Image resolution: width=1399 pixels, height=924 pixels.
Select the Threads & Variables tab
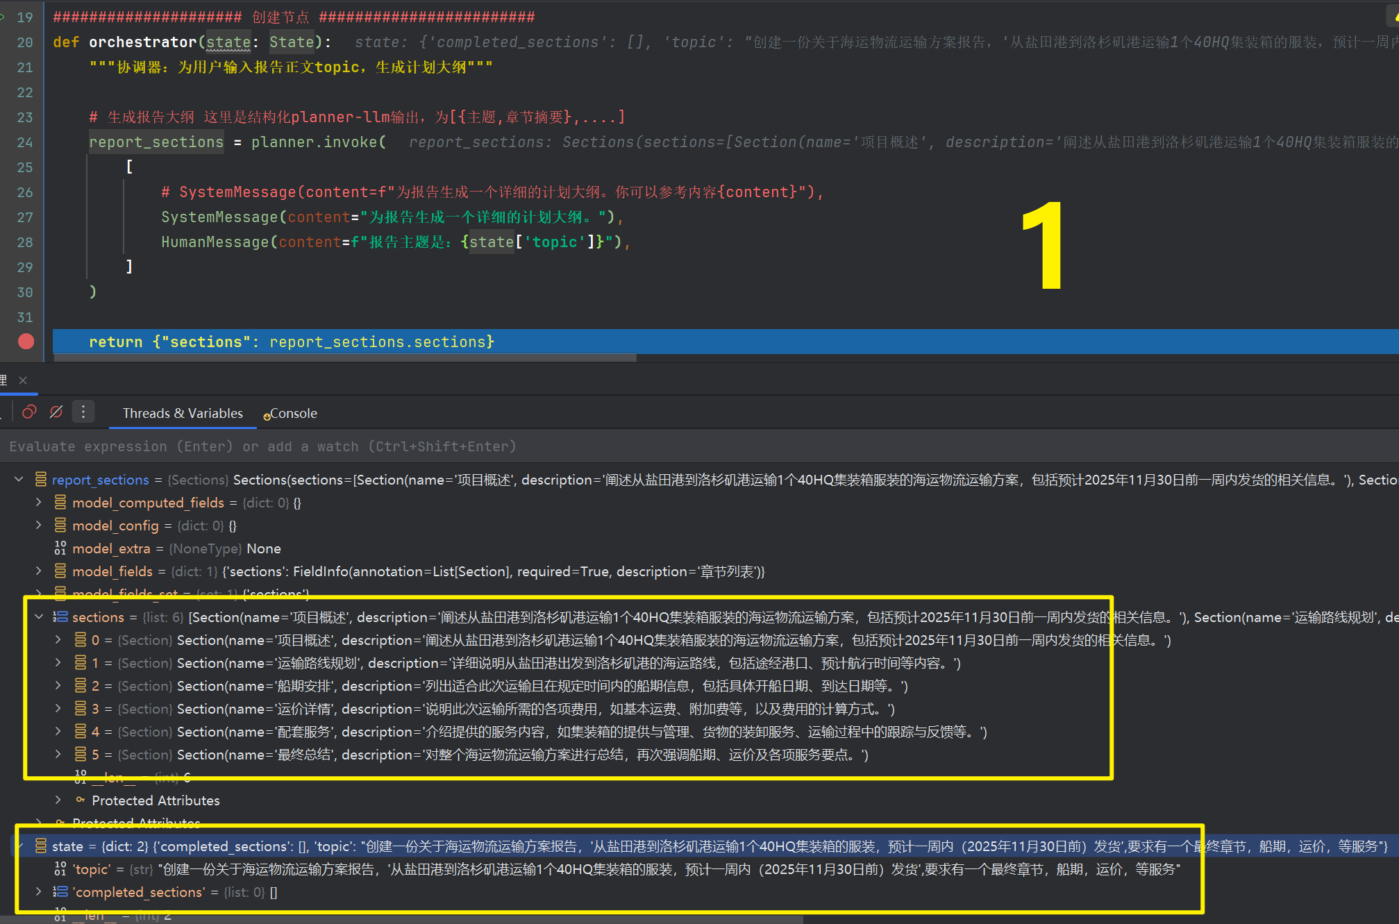pyautogui.click(x=183, y=414)
